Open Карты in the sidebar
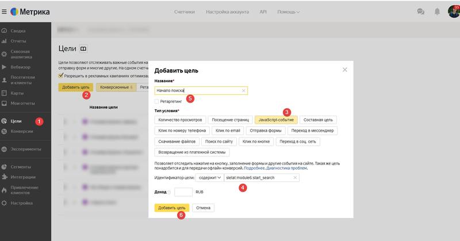 [17, 93]
